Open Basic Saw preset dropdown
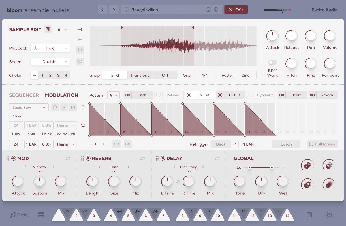346x226 pixels. coord(29,107)
